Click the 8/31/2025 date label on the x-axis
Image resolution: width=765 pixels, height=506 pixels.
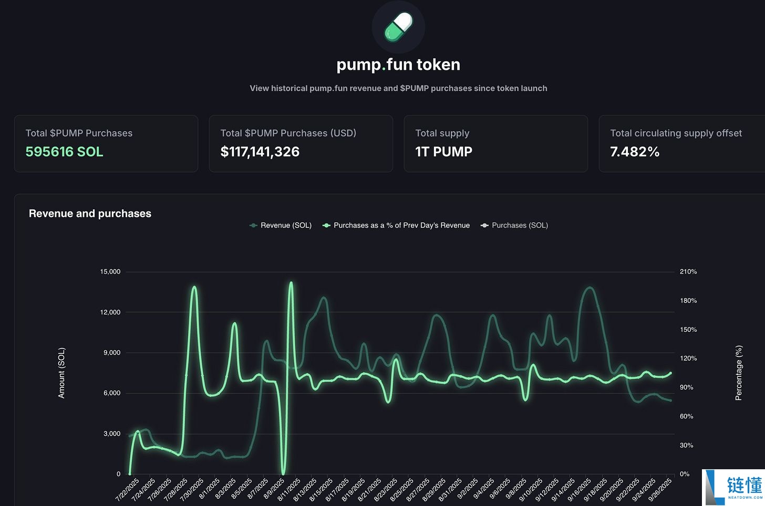[450, 489]
